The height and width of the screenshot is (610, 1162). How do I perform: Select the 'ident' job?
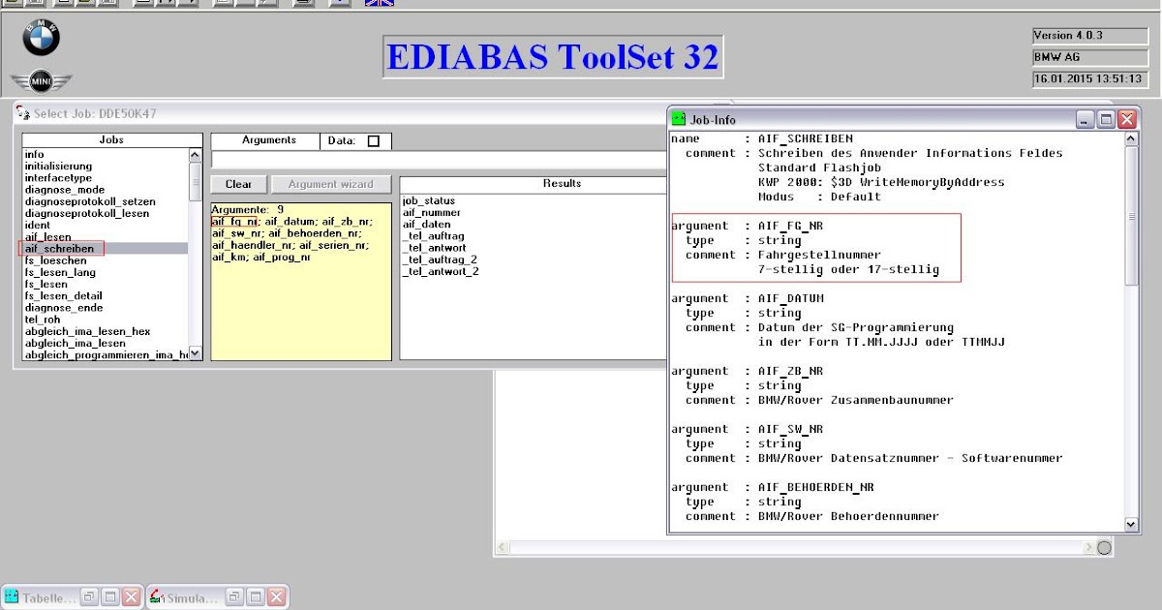[x=37, y=225]
